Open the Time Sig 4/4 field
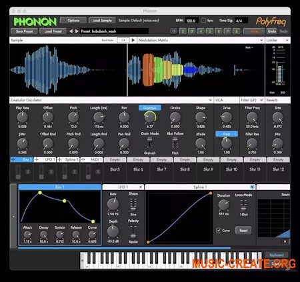This screenshot has height=282, width=300. [241, 21]
